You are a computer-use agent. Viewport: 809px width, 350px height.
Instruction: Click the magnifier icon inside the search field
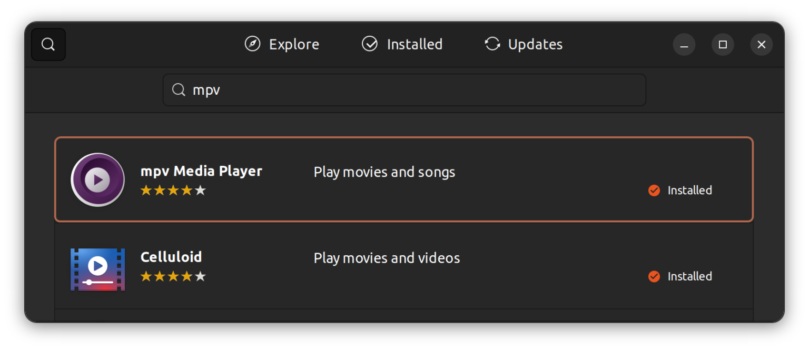[179, 89]
